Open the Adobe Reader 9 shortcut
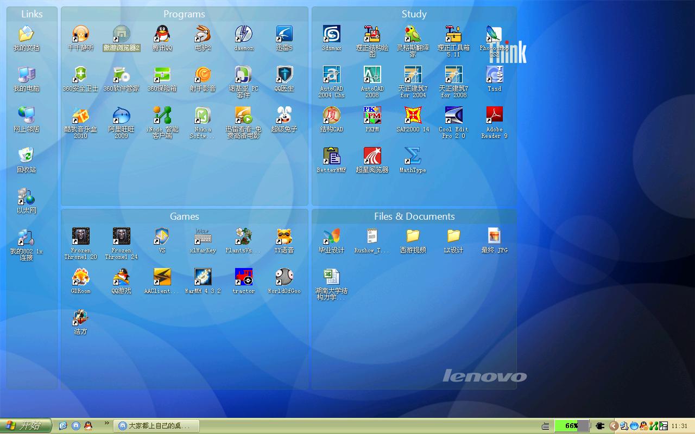This screenshot has height=434, width=695. pyautogui.click(x=494, y=123)
